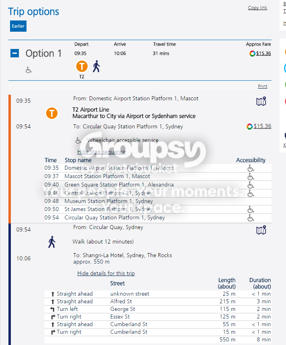This screenshot has width=286, height=345.
Task: Collapse Option 1 with the minus button
Action: coord(15,53)
